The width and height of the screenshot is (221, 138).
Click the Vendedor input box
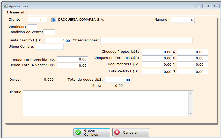(x=33, y=27)
